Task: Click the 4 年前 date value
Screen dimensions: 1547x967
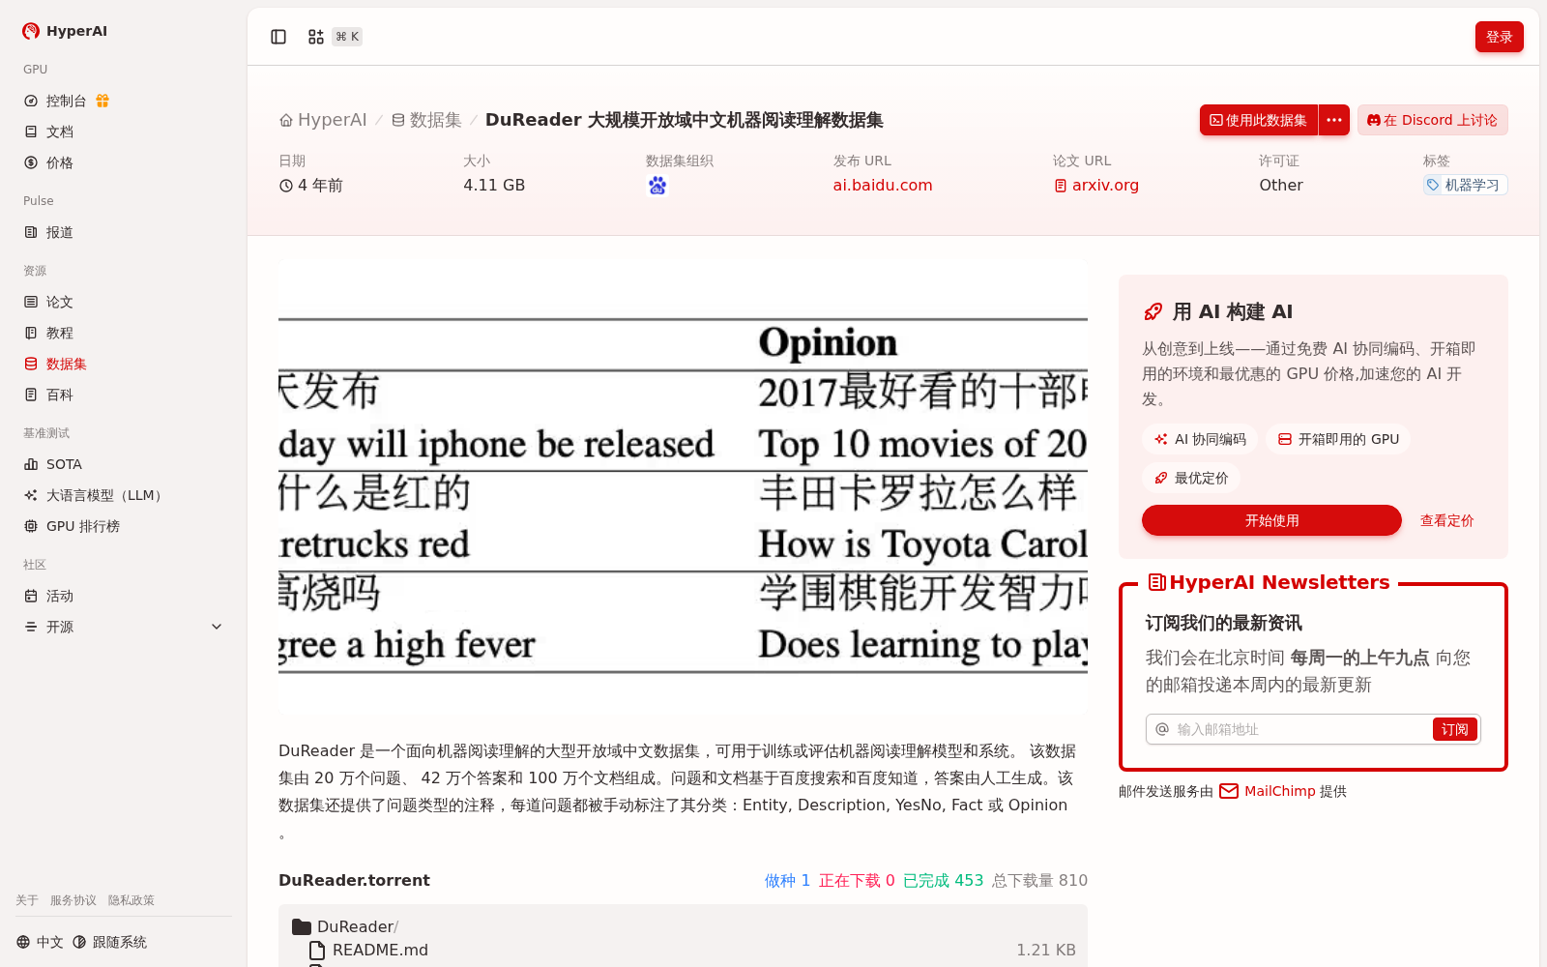Action: click(311, 185)
